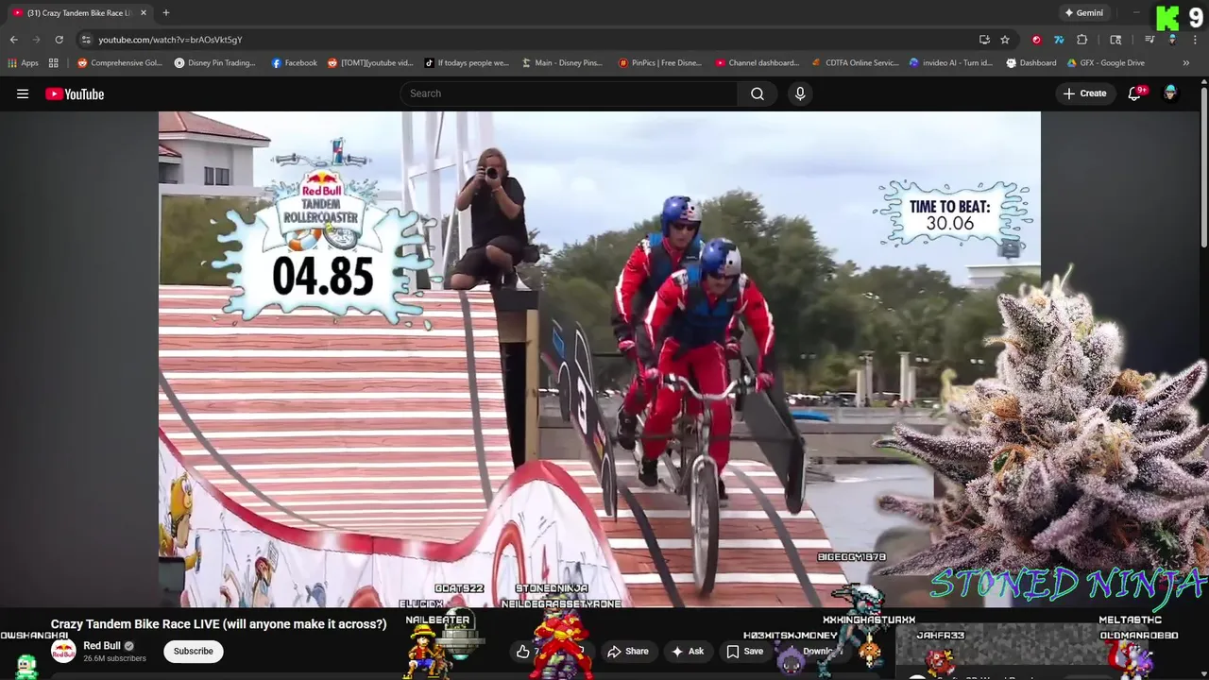
Task: Open the media controls icon in toolbar
Action: click(1149, 40)
